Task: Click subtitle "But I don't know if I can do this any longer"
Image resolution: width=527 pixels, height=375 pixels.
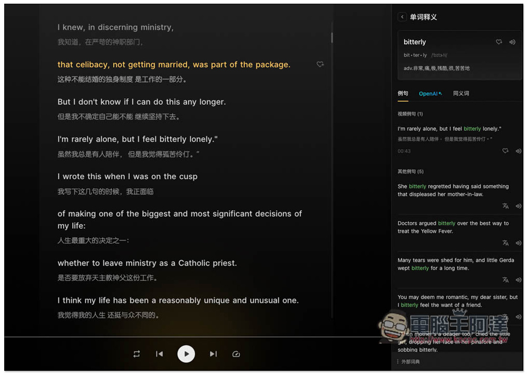Action: click(x=141, y=102)
